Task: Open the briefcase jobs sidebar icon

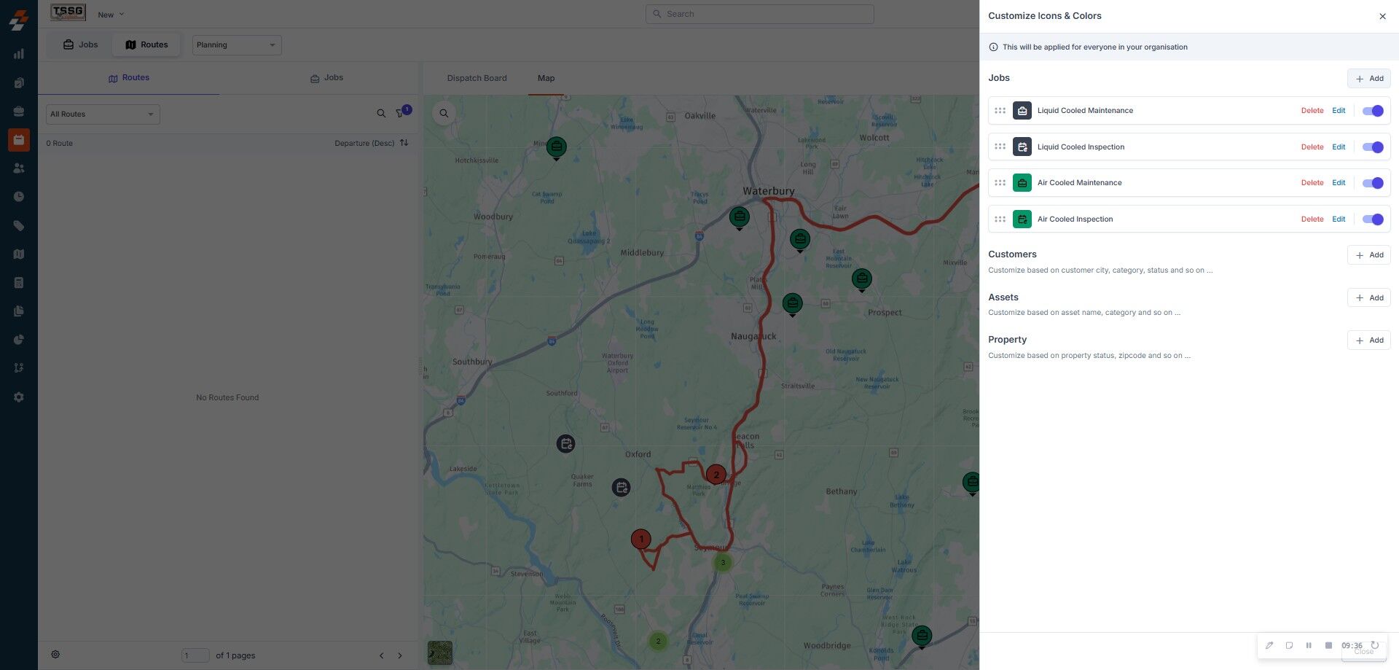Action: (19, 111)
